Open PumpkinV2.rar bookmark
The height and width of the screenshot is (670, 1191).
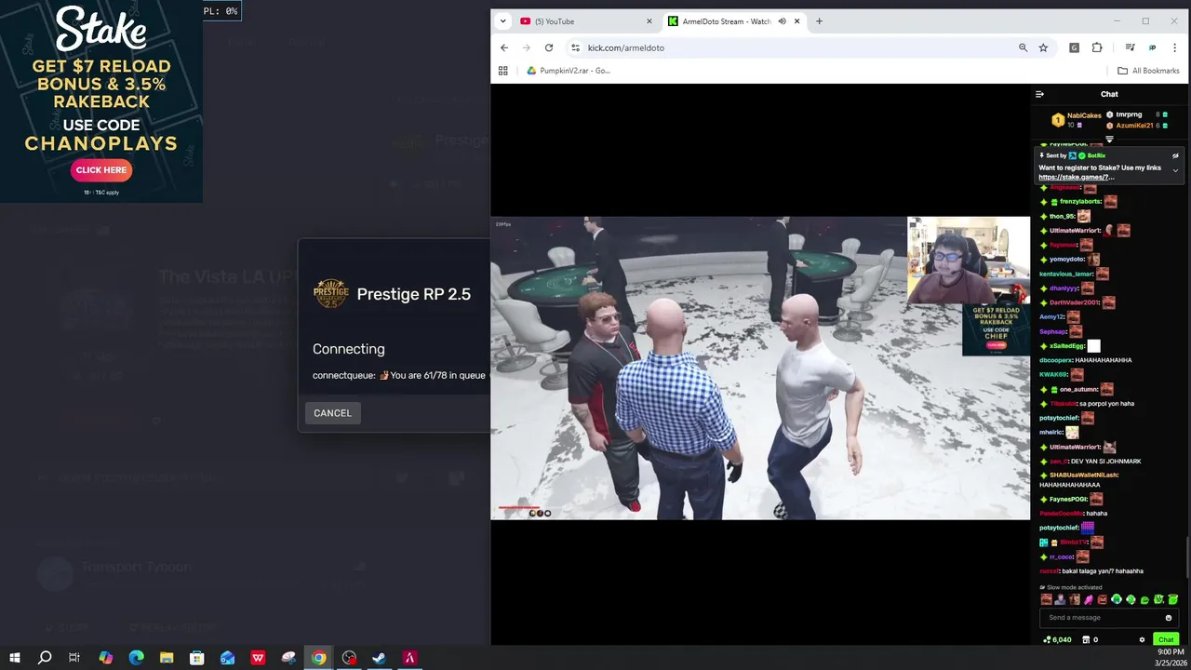(569, 71)
